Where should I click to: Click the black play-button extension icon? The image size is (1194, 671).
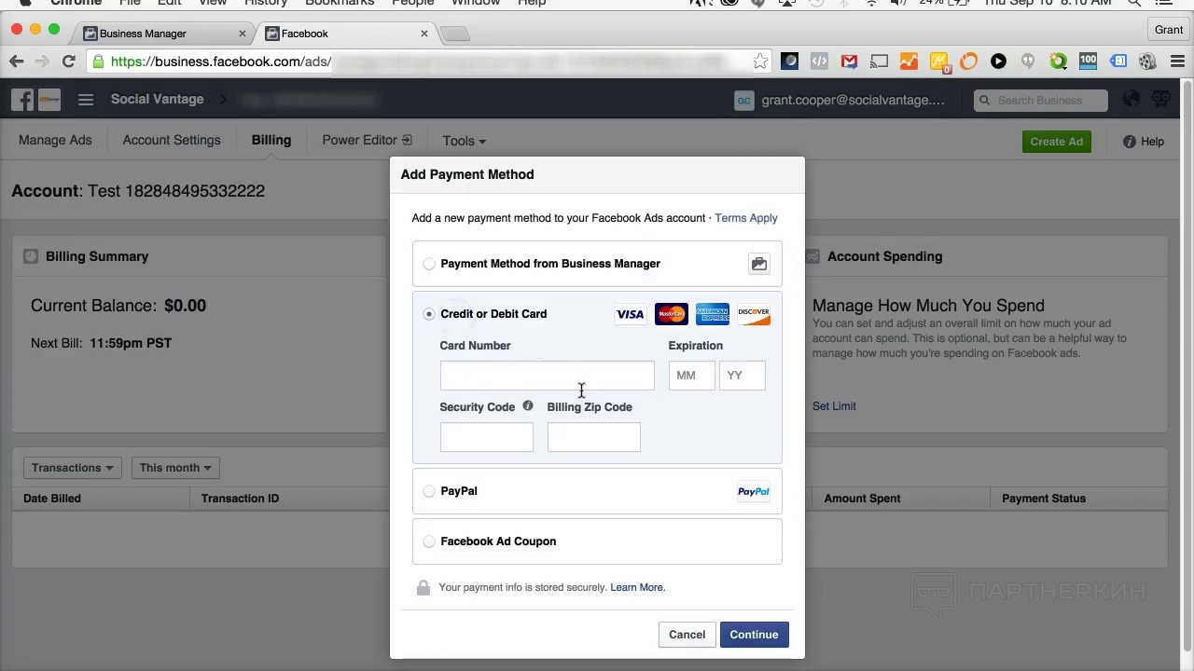point(998,62)
